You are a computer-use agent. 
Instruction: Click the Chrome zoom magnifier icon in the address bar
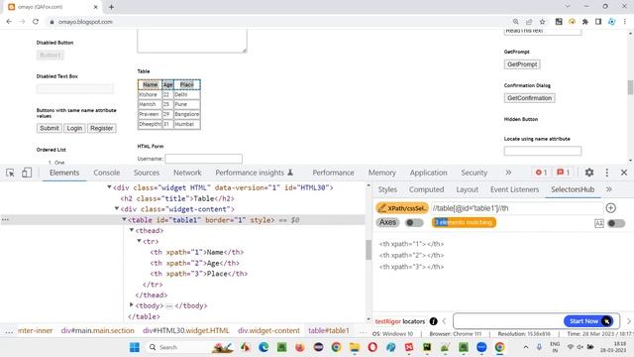(515, 22)
